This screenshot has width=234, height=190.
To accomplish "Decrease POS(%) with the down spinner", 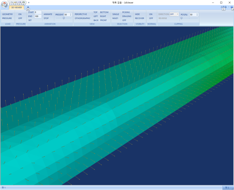I will (197, 15).
